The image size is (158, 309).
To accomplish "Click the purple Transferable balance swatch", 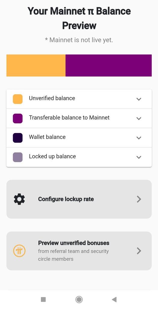I will point(18,118).
